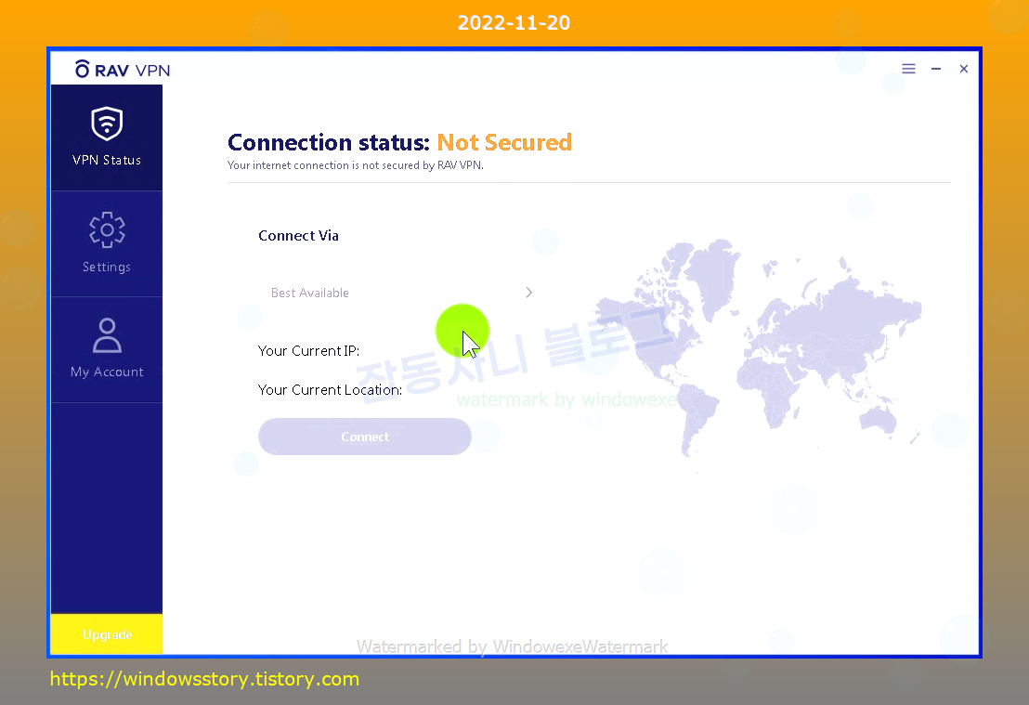Close the RAV VPN window
The image size is (1029, 705).
(x=963, y=69)
